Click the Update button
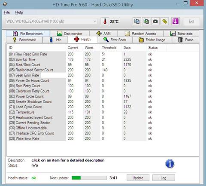 (x=138, y=178)
